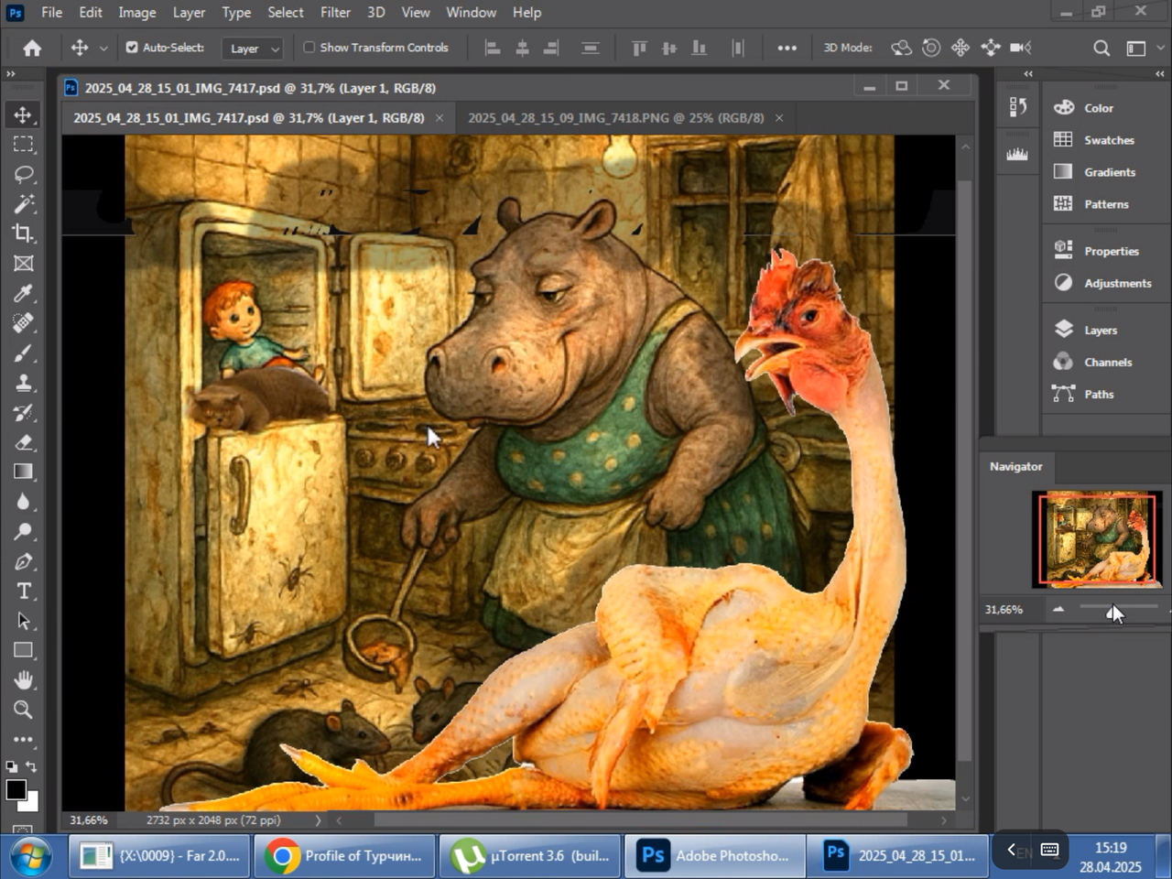Select the Horizontal Type tool
The height and width of the screenshot is (879, 1172).
click(23, 591)
